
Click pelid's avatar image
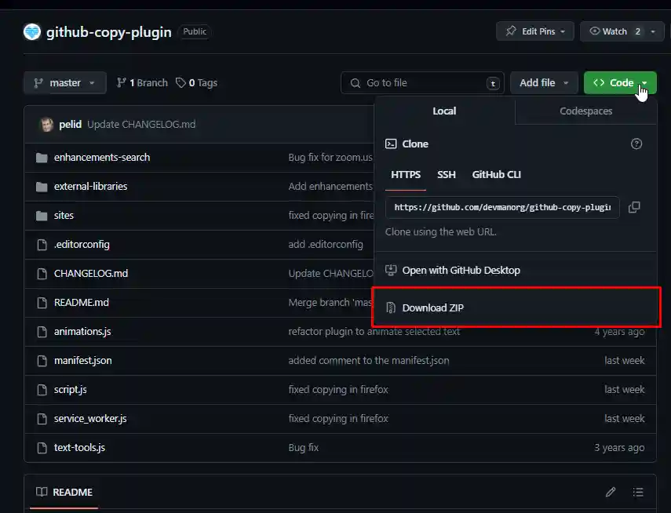(46, 125)
